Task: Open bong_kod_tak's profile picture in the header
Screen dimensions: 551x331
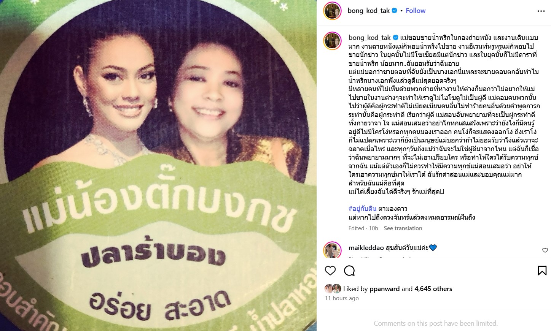Action: coord(332,11)
